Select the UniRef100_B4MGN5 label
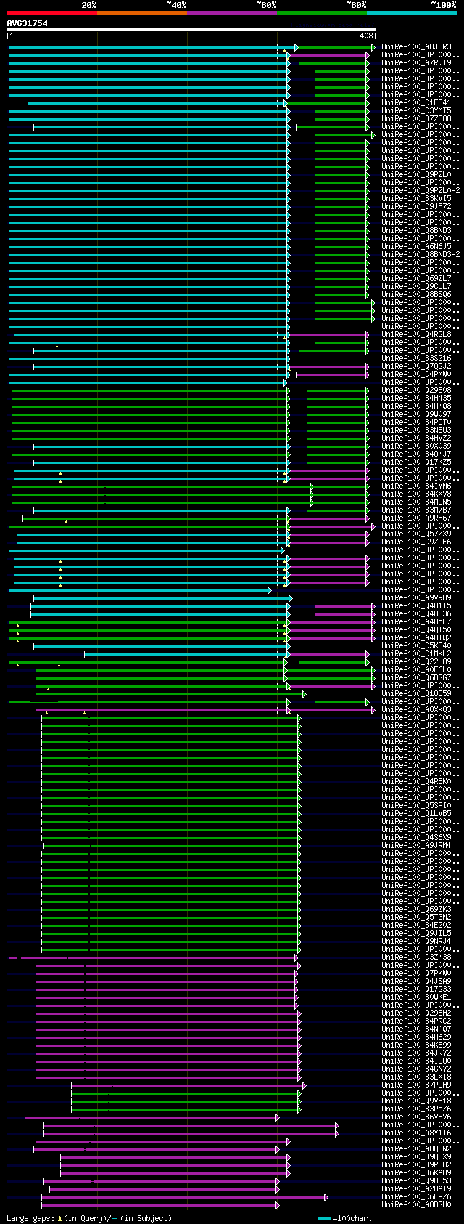 click(416, 502)
